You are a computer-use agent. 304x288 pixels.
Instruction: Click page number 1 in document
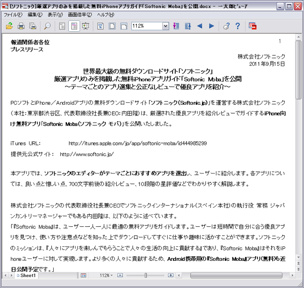(280, 41)
